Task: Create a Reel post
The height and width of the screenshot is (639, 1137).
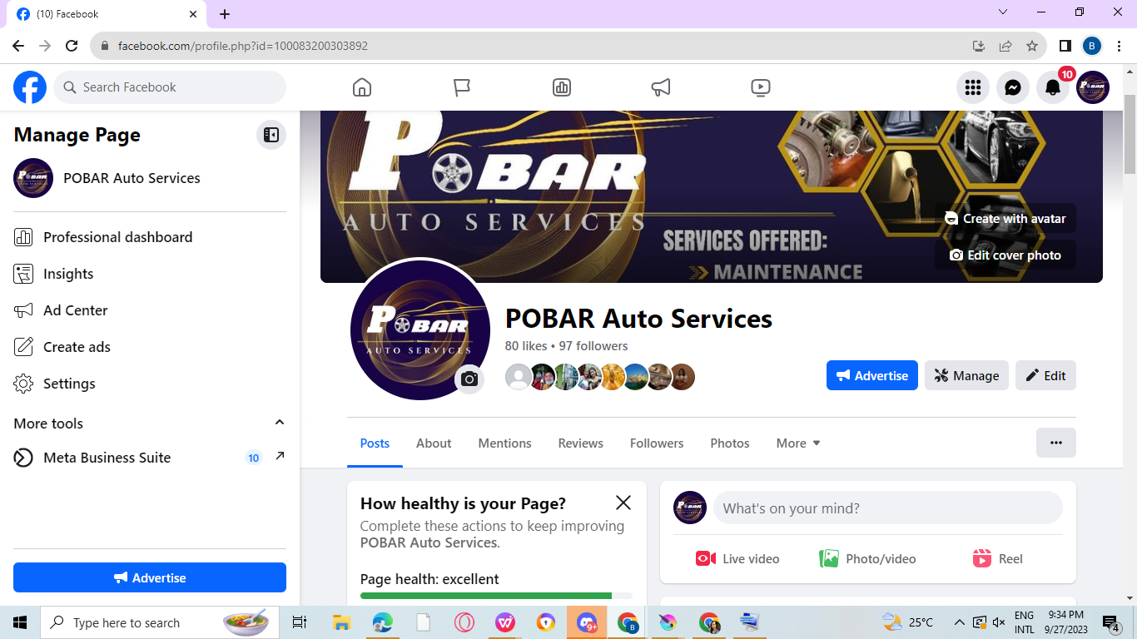Action: tap(998, 559)
